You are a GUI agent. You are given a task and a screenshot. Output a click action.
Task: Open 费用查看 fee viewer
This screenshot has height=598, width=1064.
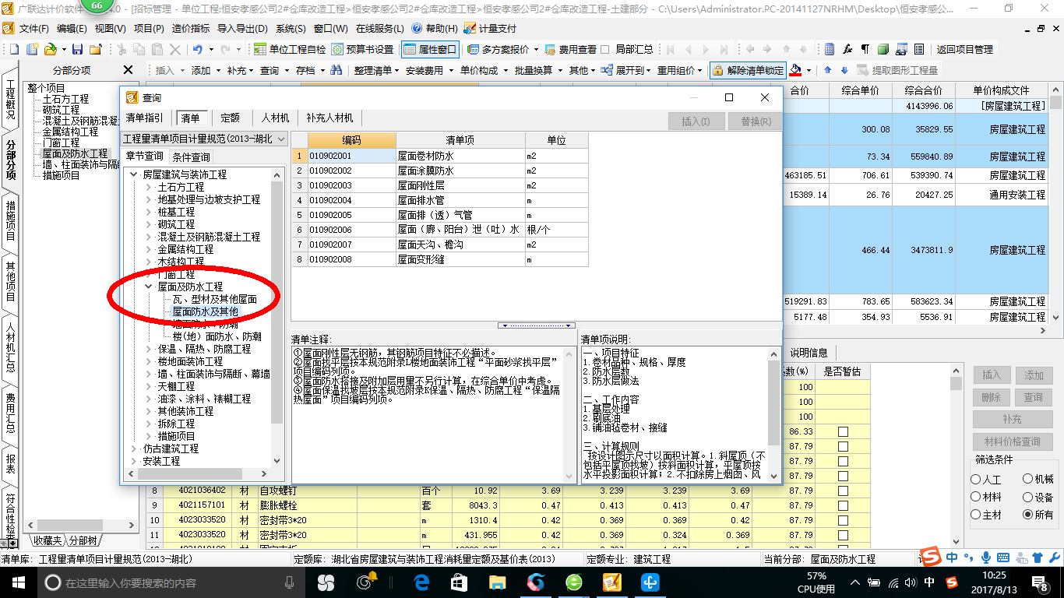pos(571,49)
